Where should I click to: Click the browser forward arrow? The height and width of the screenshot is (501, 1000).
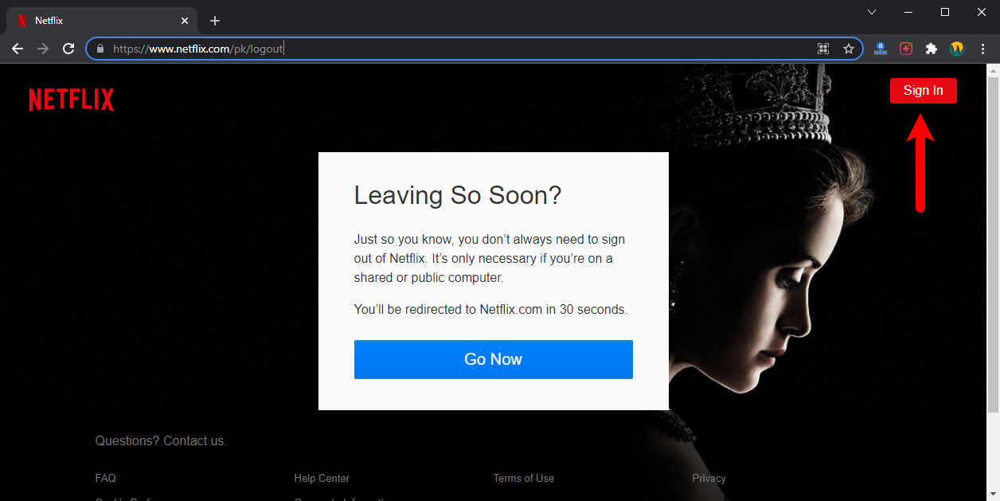pos(43,49)
